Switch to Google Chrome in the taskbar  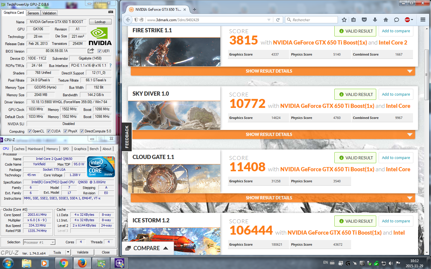[x=63, y=263]
